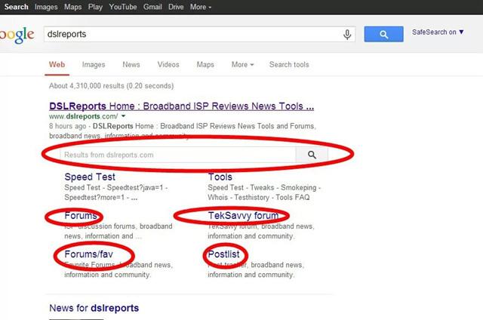
Task: Open the Forums/fav sitelink
Action: tap(88, 254)
